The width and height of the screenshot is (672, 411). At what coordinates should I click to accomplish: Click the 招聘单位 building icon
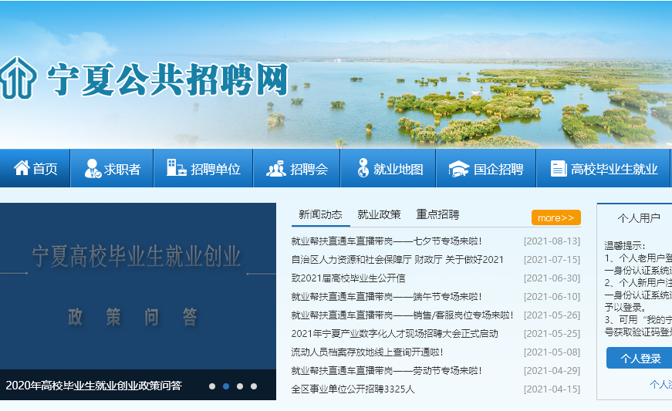(x=176, y=168)
